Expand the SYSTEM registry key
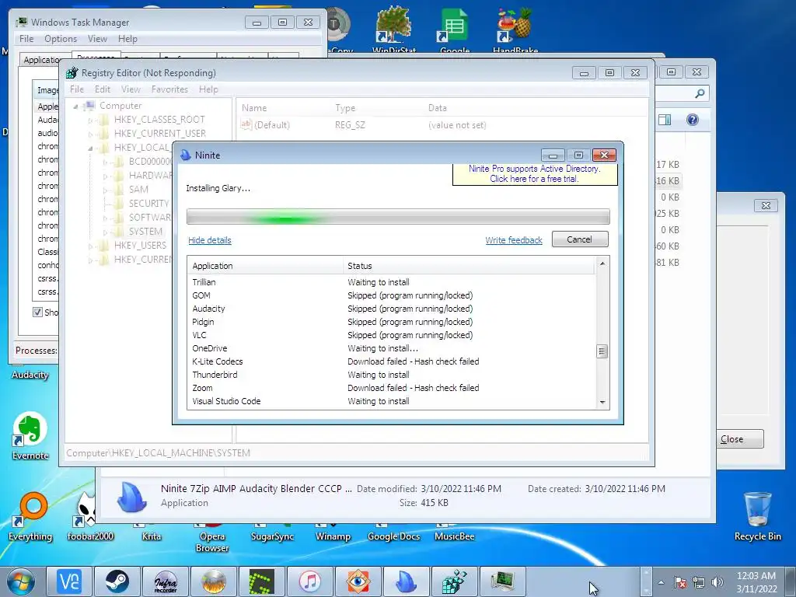Screen dimensions: 796x597 [106, 232]
